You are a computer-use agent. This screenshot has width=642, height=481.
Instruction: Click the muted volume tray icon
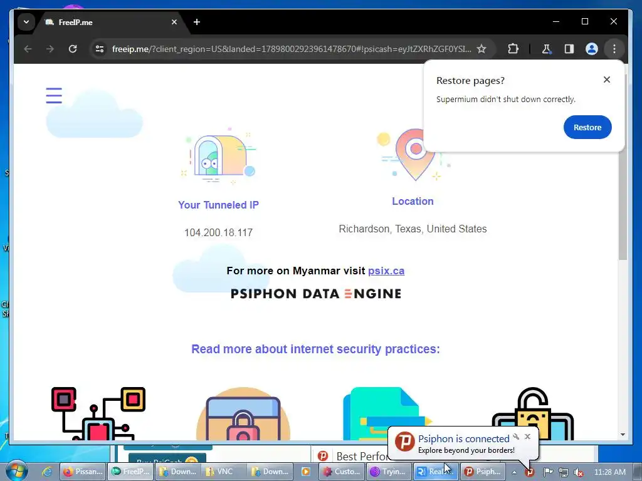point(579,472)
